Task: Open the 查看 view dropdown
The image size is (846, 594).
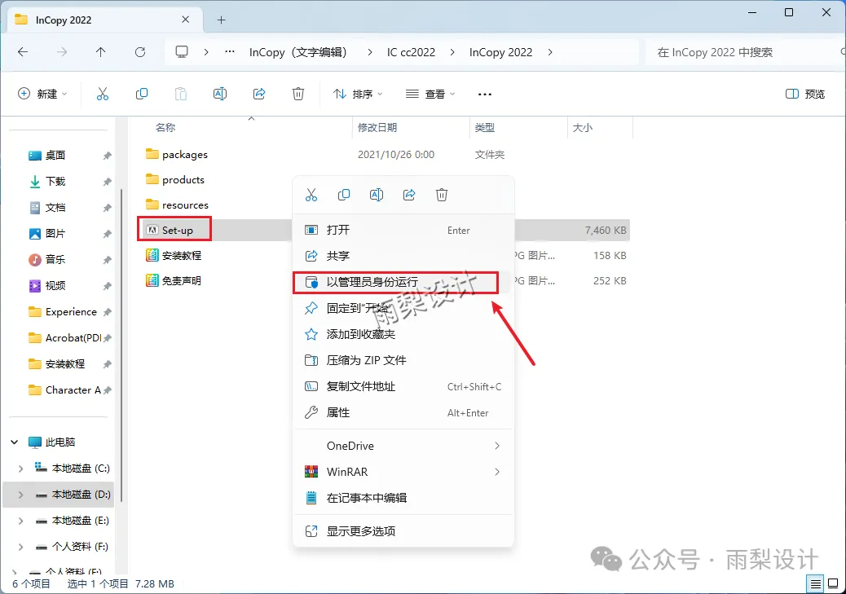Action: click(x=430, y=94)
